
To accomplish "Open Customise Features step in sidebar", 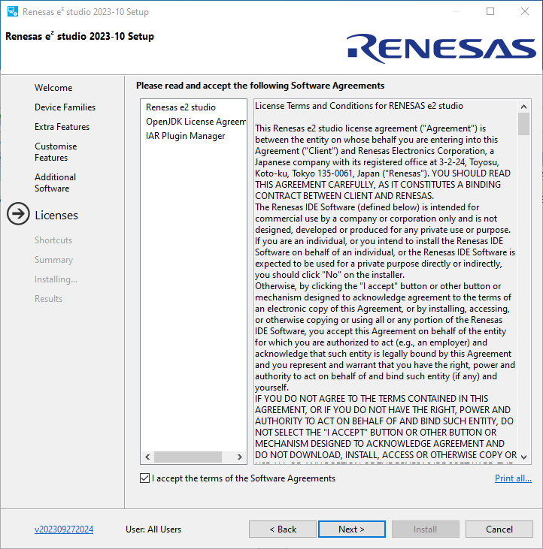I will click(55, 152).
